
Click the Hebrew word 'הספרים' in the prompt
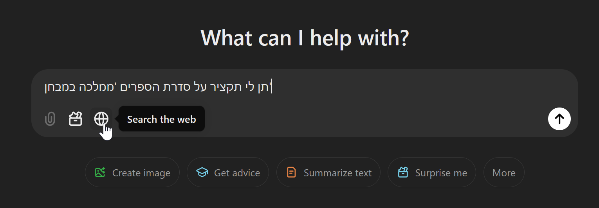(x=137, y=87)
